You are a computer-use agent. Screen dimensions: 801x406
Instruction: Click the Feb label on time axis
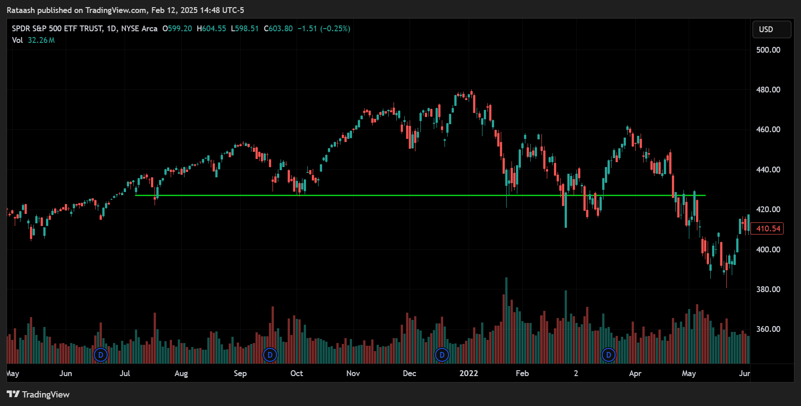[x=522, y=373]
